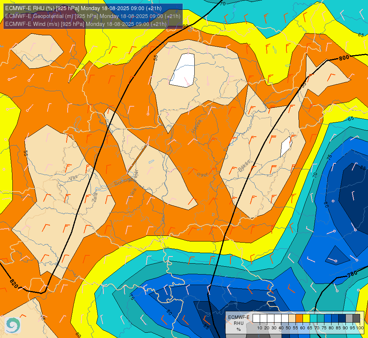Click the 820 geopotential contour label

[x=14, y=284]
